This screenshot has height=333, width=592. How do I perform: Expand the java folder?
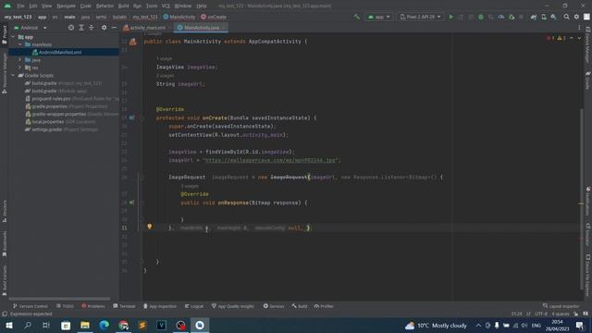pyautogui.click(x=20, y=60)
